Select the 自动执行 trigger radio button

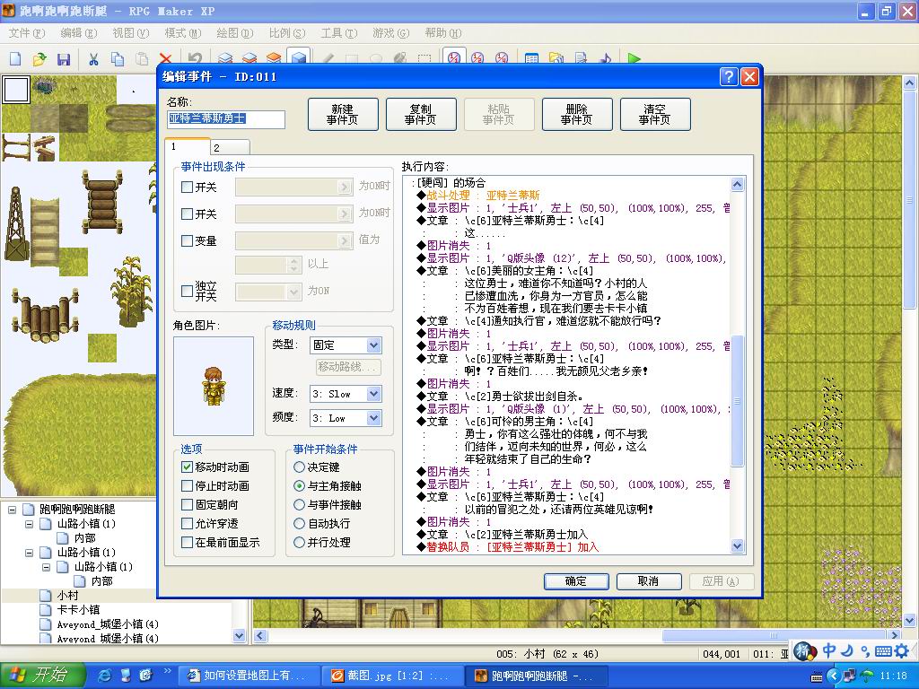299,523
